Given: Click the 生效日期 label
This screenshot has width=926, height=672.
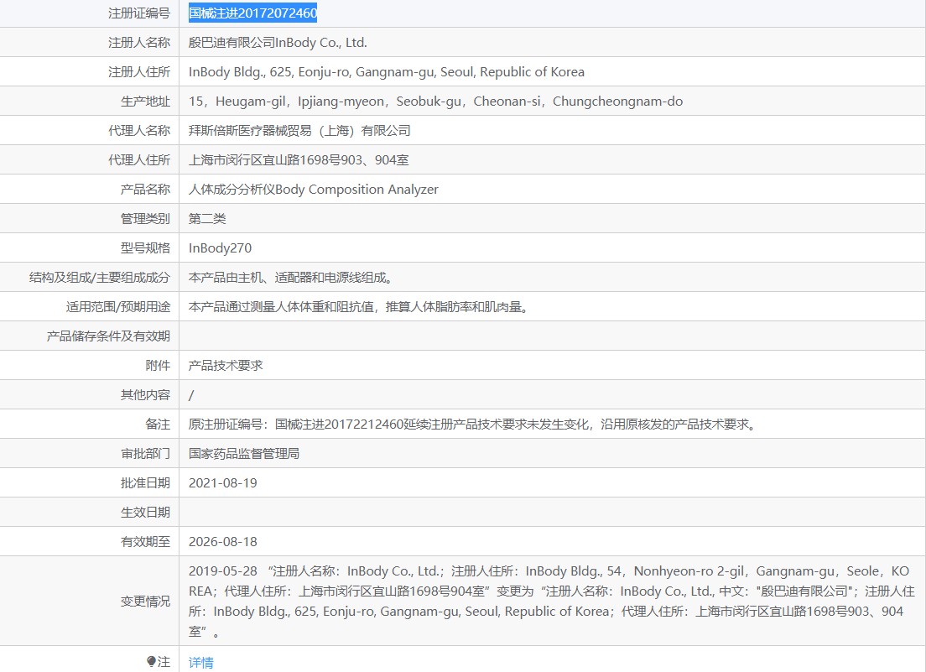Looking at the screenshot, I should (145, 513).
